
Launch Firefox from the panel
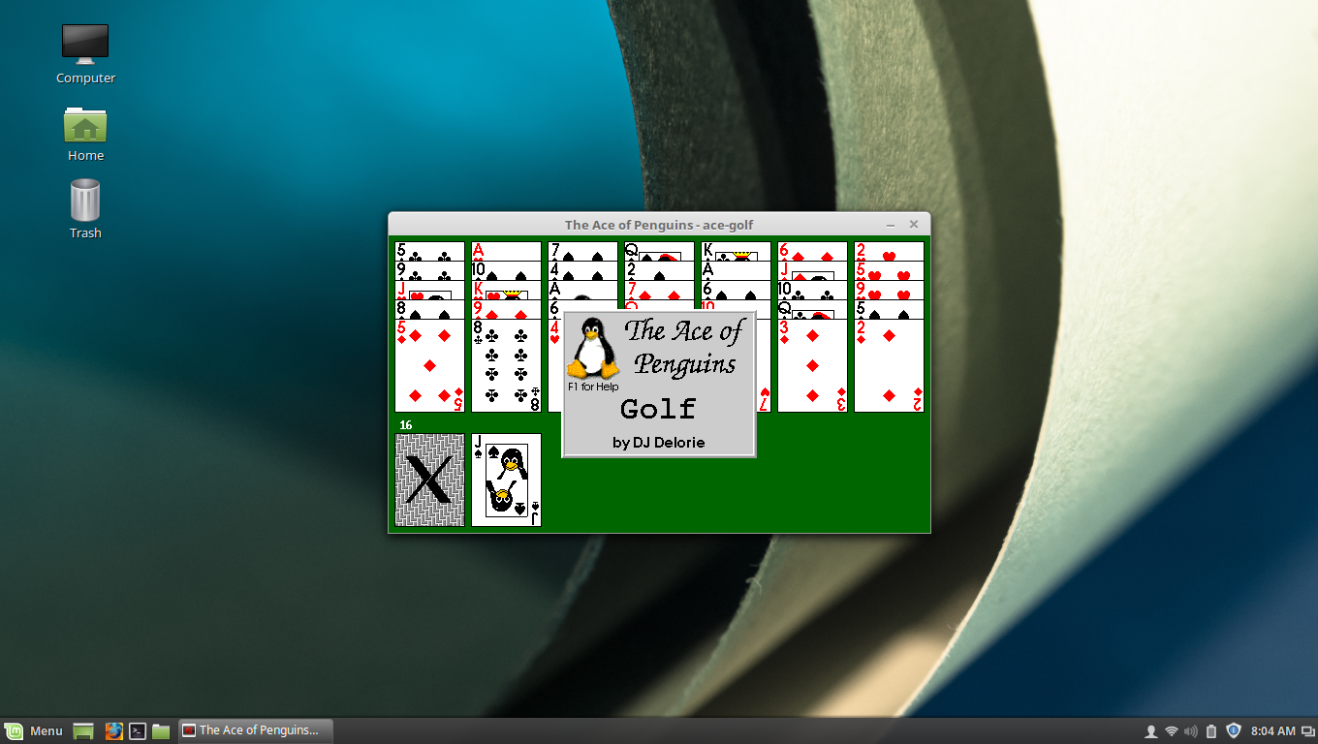click(113, 730)
